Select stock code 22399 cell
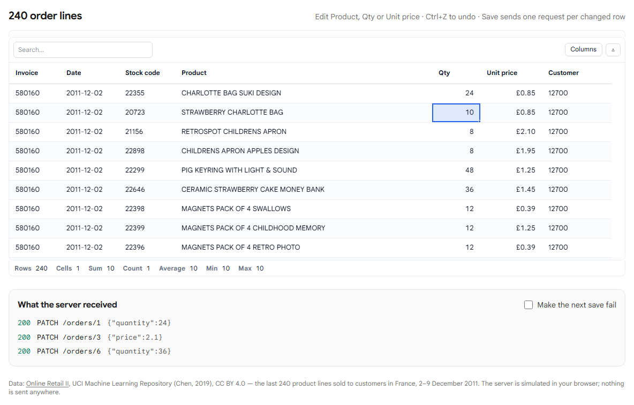 point(147,228)
